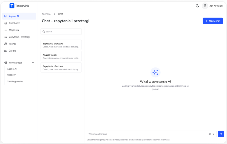Click the Źródła book icon

[6, 51]
